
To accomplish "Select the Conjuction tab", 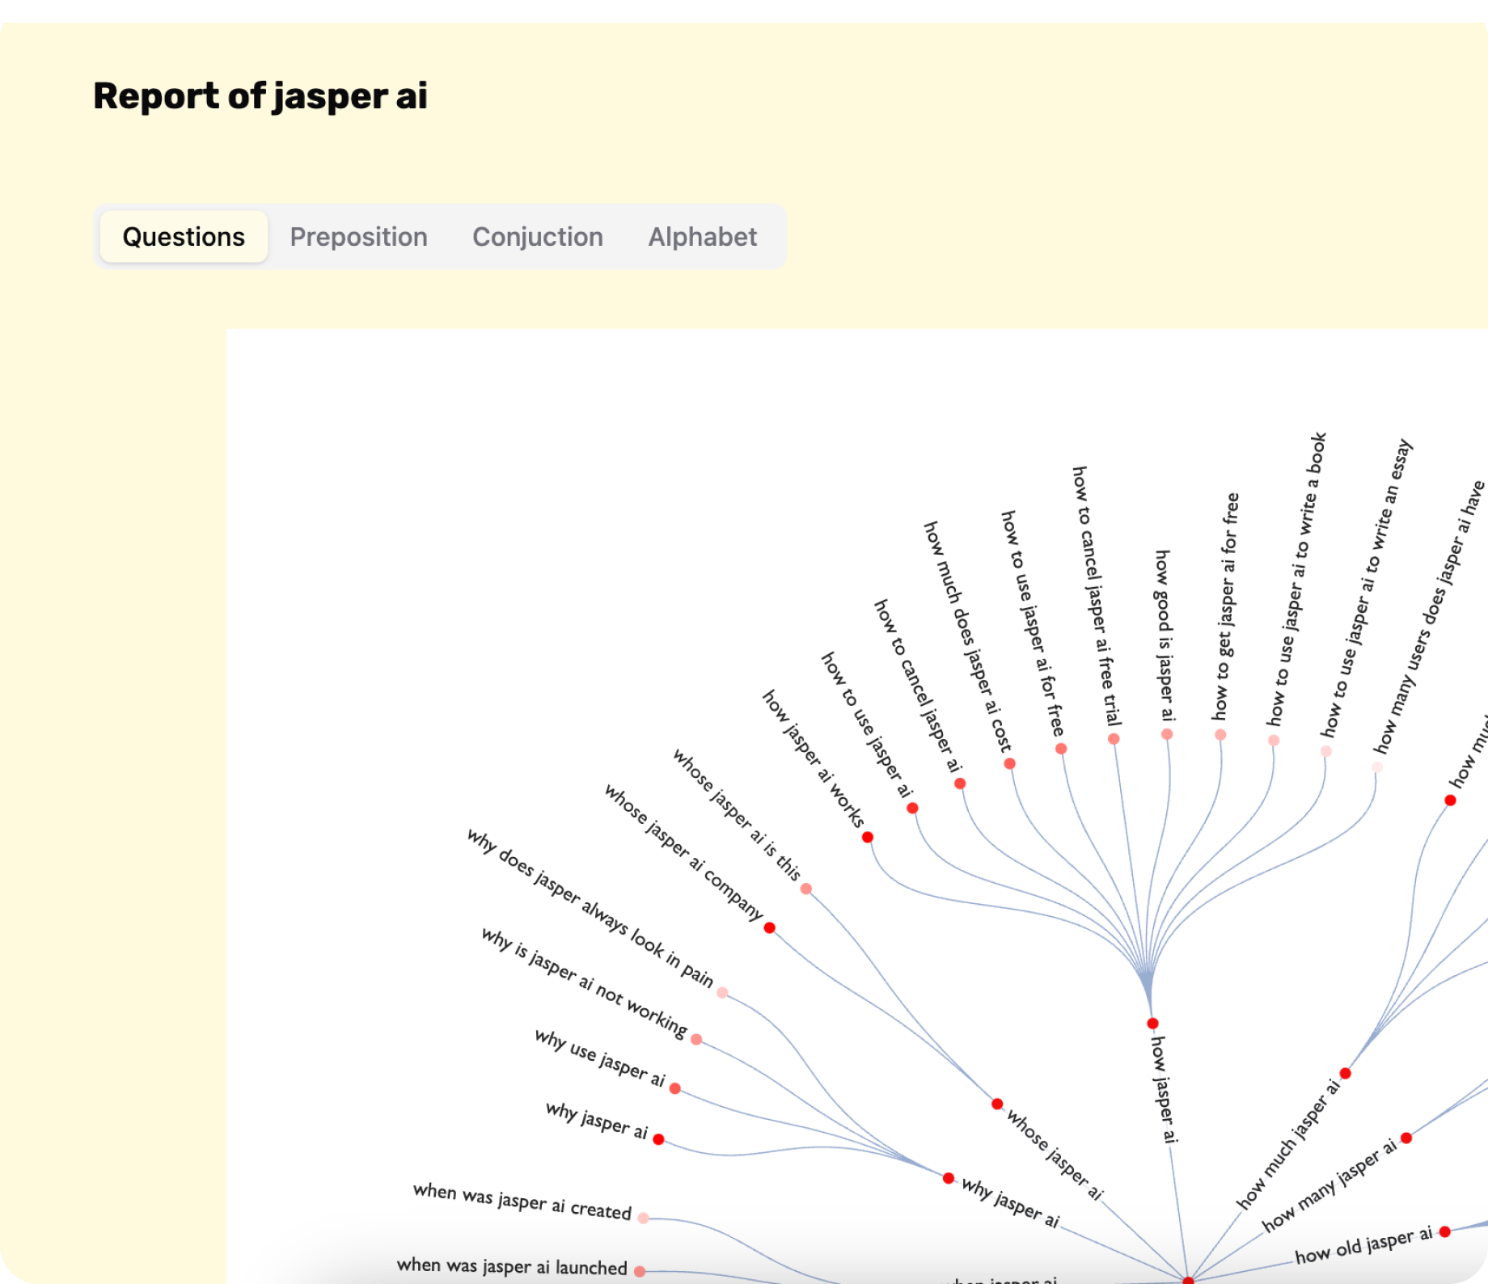I will [x=538, y=236].
